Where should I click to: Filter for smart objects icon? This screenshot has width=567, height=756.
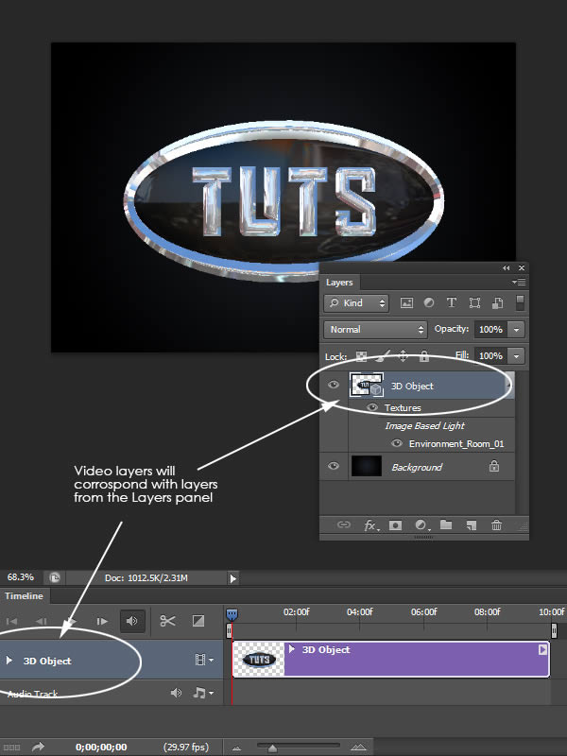click(x=498, y=302)
